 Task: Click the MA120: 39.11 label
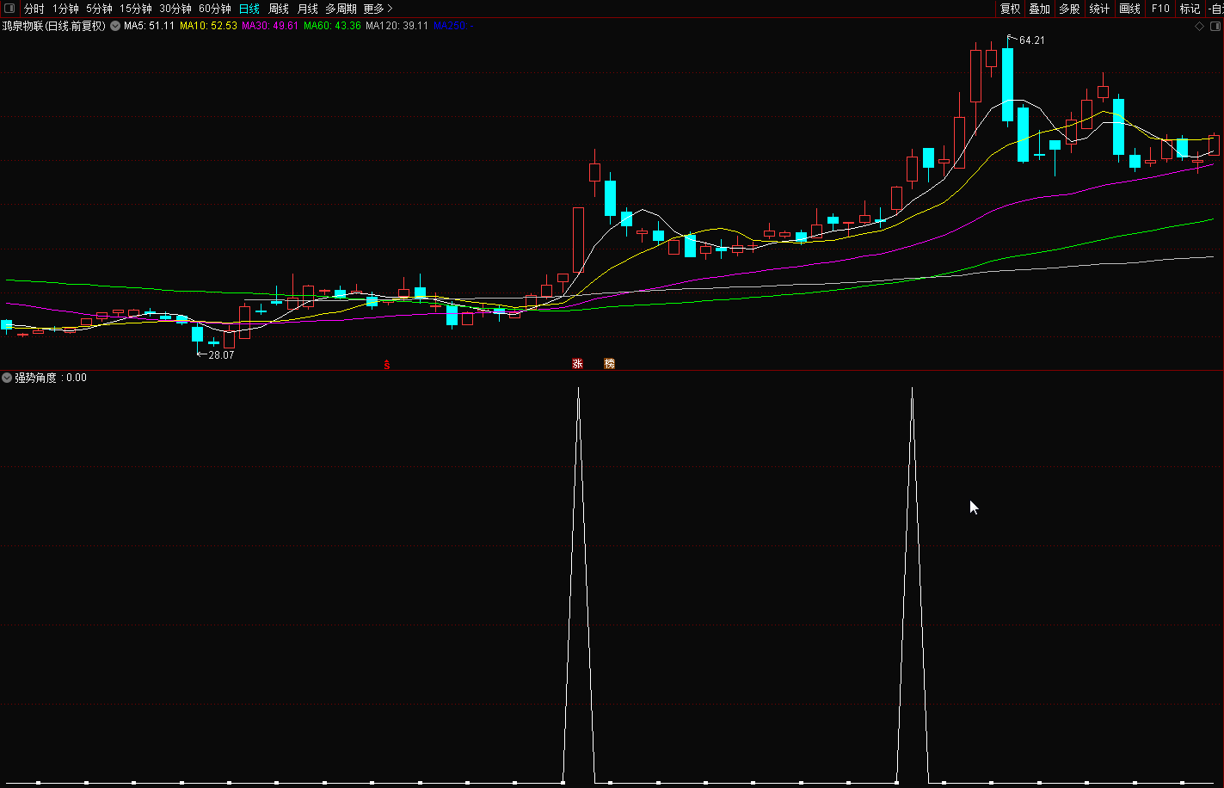(x=397, y=26)
